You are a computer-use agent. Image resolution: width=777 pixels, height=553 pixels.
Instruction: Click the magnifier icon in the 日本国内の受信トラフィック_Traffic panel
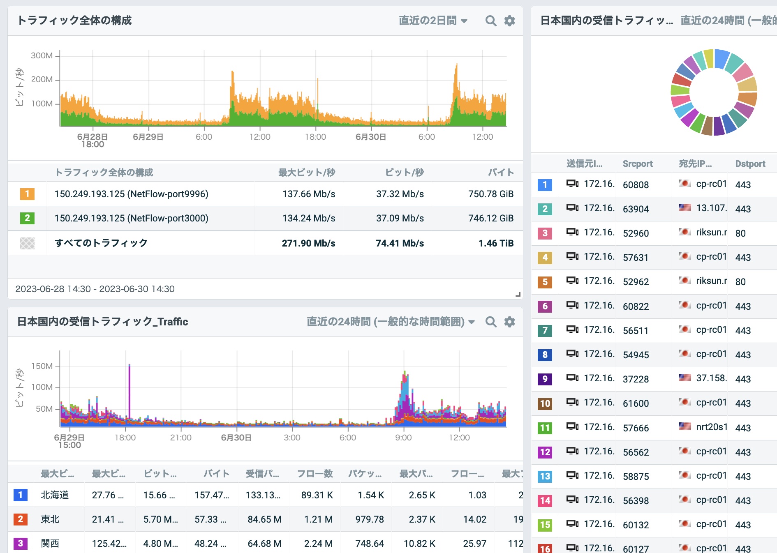(490, 322)
